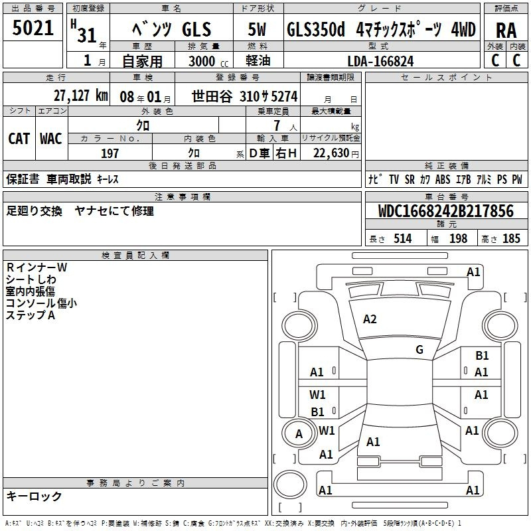Select chassis number WDC1668242B217856

(x=446, y=211)
